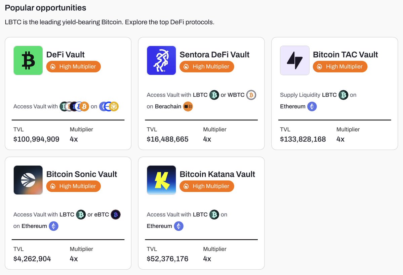Click Ethereum icon in Bitcoin TAC Vault card
403x275 pixels.
click(312, 106)
